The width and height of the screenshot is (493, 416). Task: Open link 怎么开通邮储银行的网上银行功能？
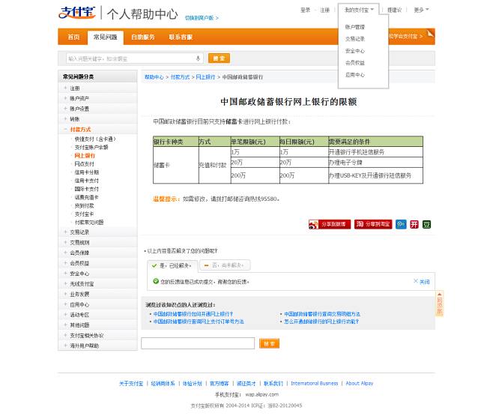pos(321,322)
